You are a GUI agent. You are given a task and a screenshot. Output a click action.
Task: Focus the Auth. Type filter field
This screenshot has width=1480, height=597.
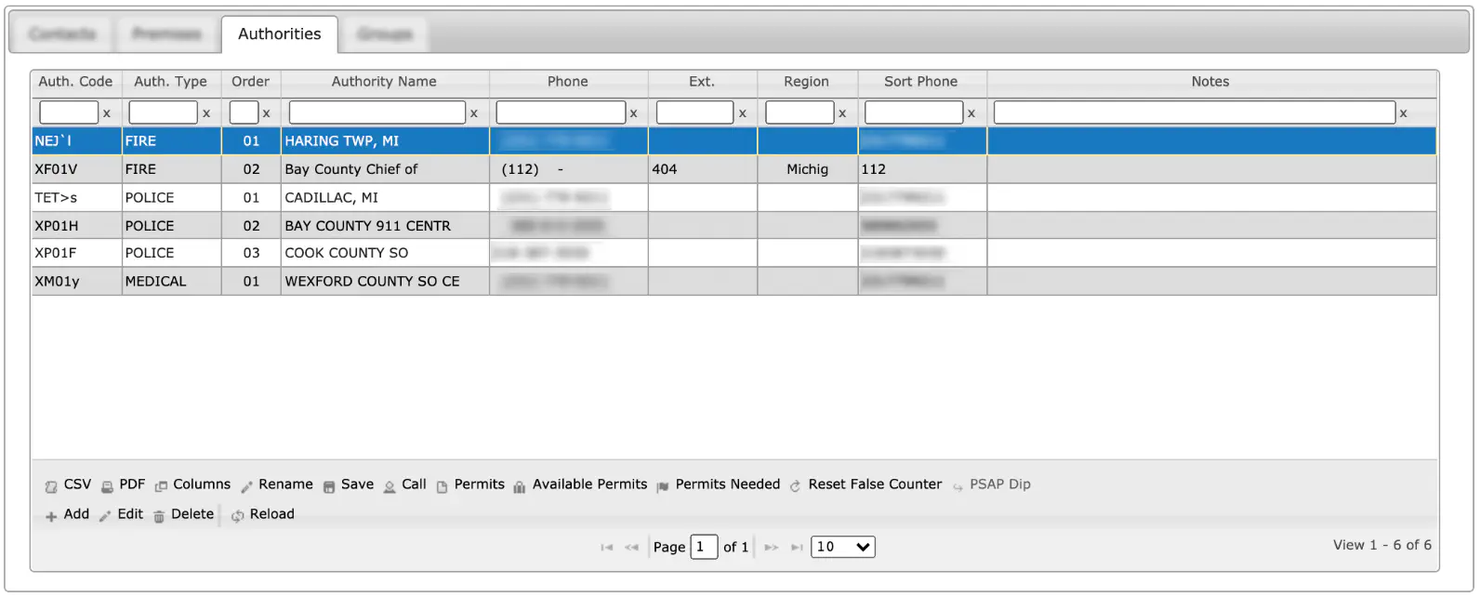point(163,113)
